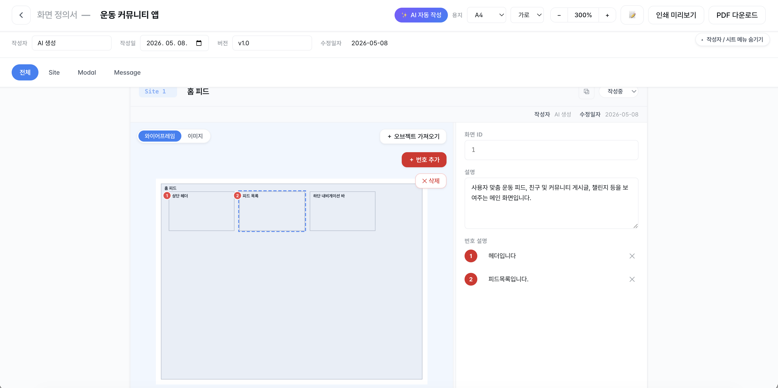This screenshot has width=778, height=388.
Task: Click the 운동 커뮤니티 앱 title
Action: (129, 15)
